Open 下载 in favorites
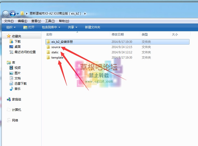This screenshot has height=146, width=198. coord(17,41)
